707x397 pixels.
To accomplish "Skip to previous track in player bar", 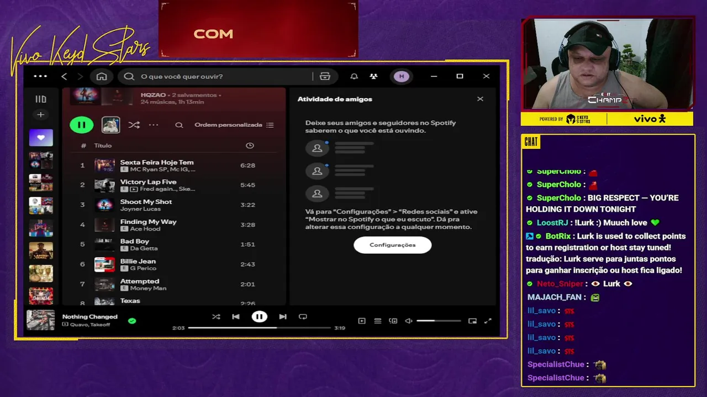I will 236,316.
